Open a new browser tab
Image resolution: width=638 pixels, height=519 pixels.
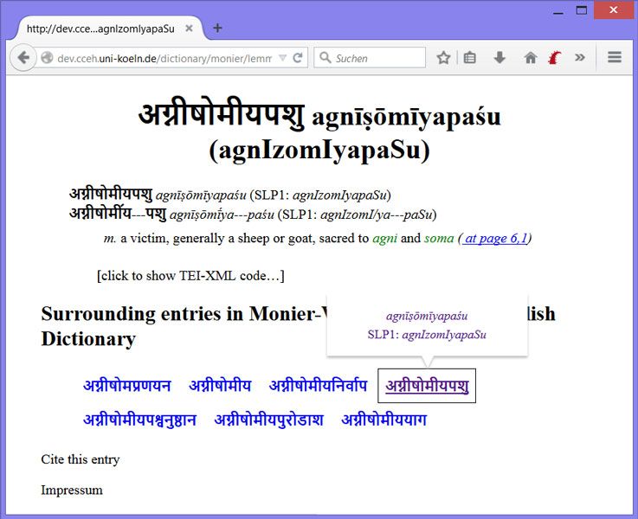point(217,28)
